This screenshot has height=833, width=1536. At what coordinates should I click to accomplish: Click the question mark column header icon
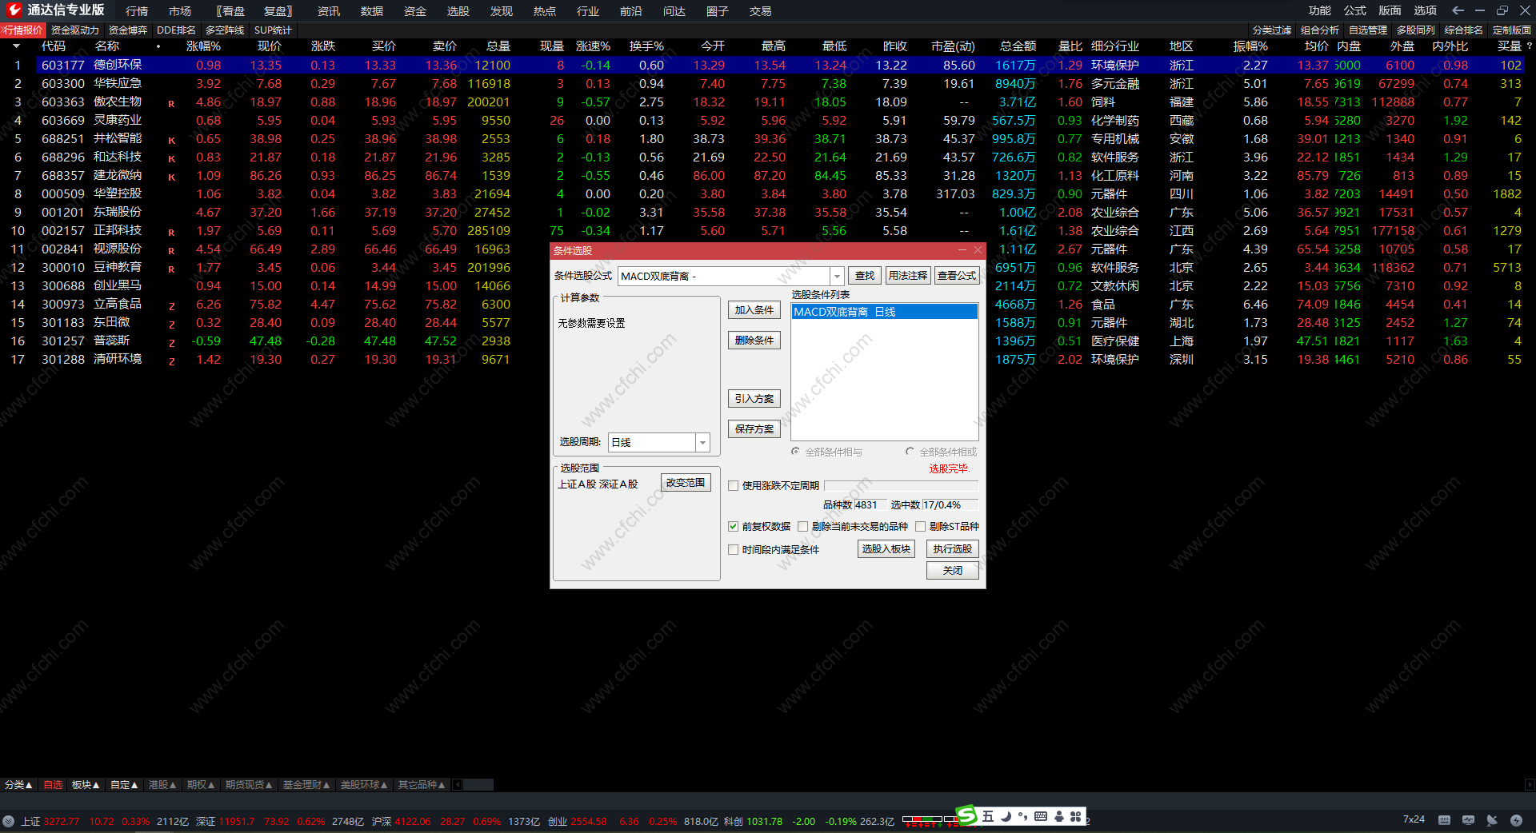[1529, 46]
